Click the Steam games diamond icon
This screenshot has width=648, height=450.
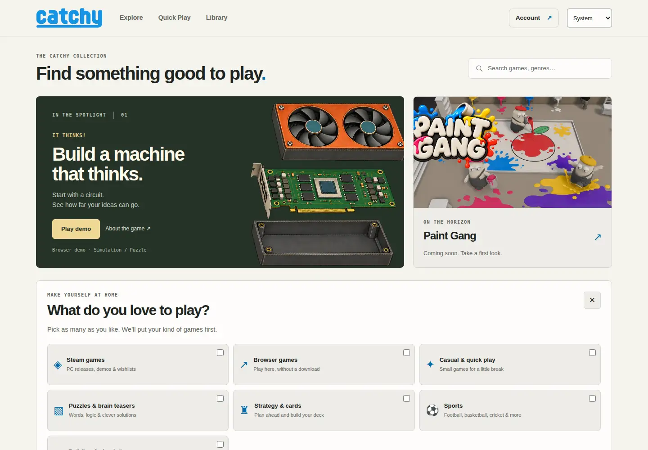pyautogui.click(x=58, y=365)
